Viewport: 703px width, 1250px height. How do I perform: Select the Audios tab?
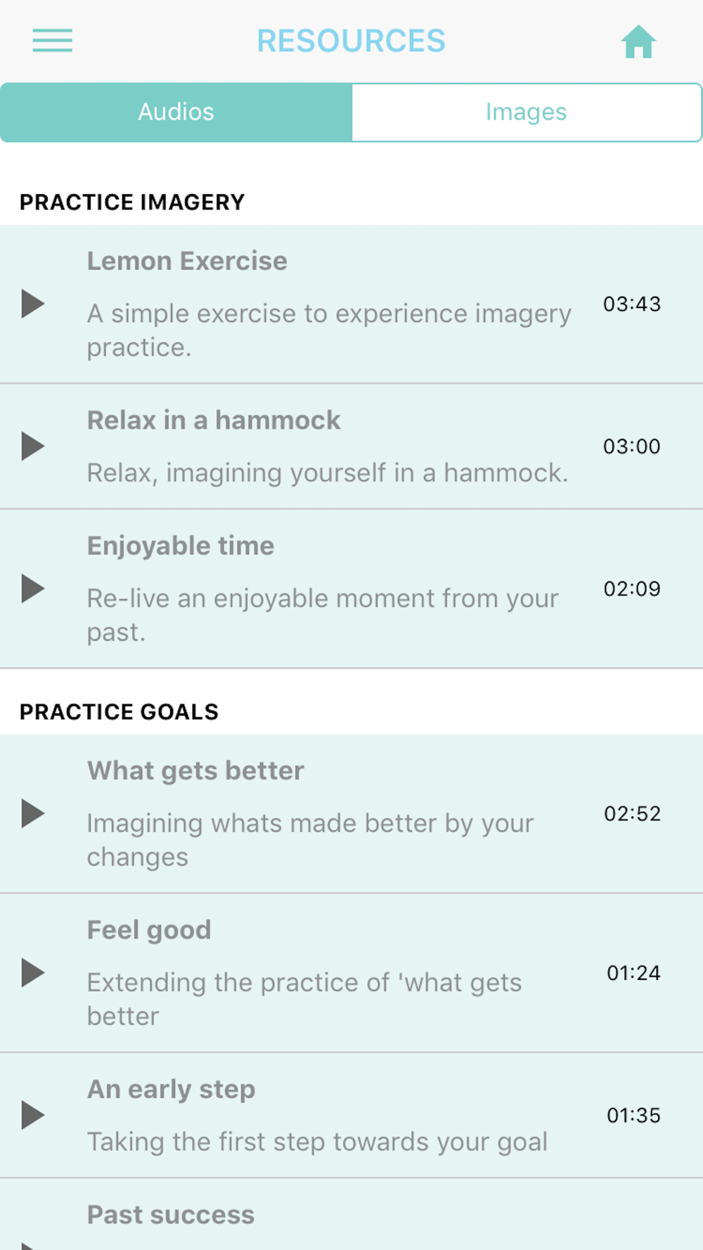coord(176,112)
